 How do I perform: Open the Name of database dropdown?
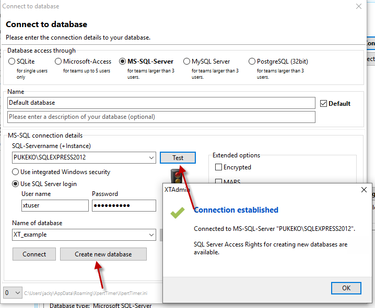pyautogui.click(x=151, y=235)
